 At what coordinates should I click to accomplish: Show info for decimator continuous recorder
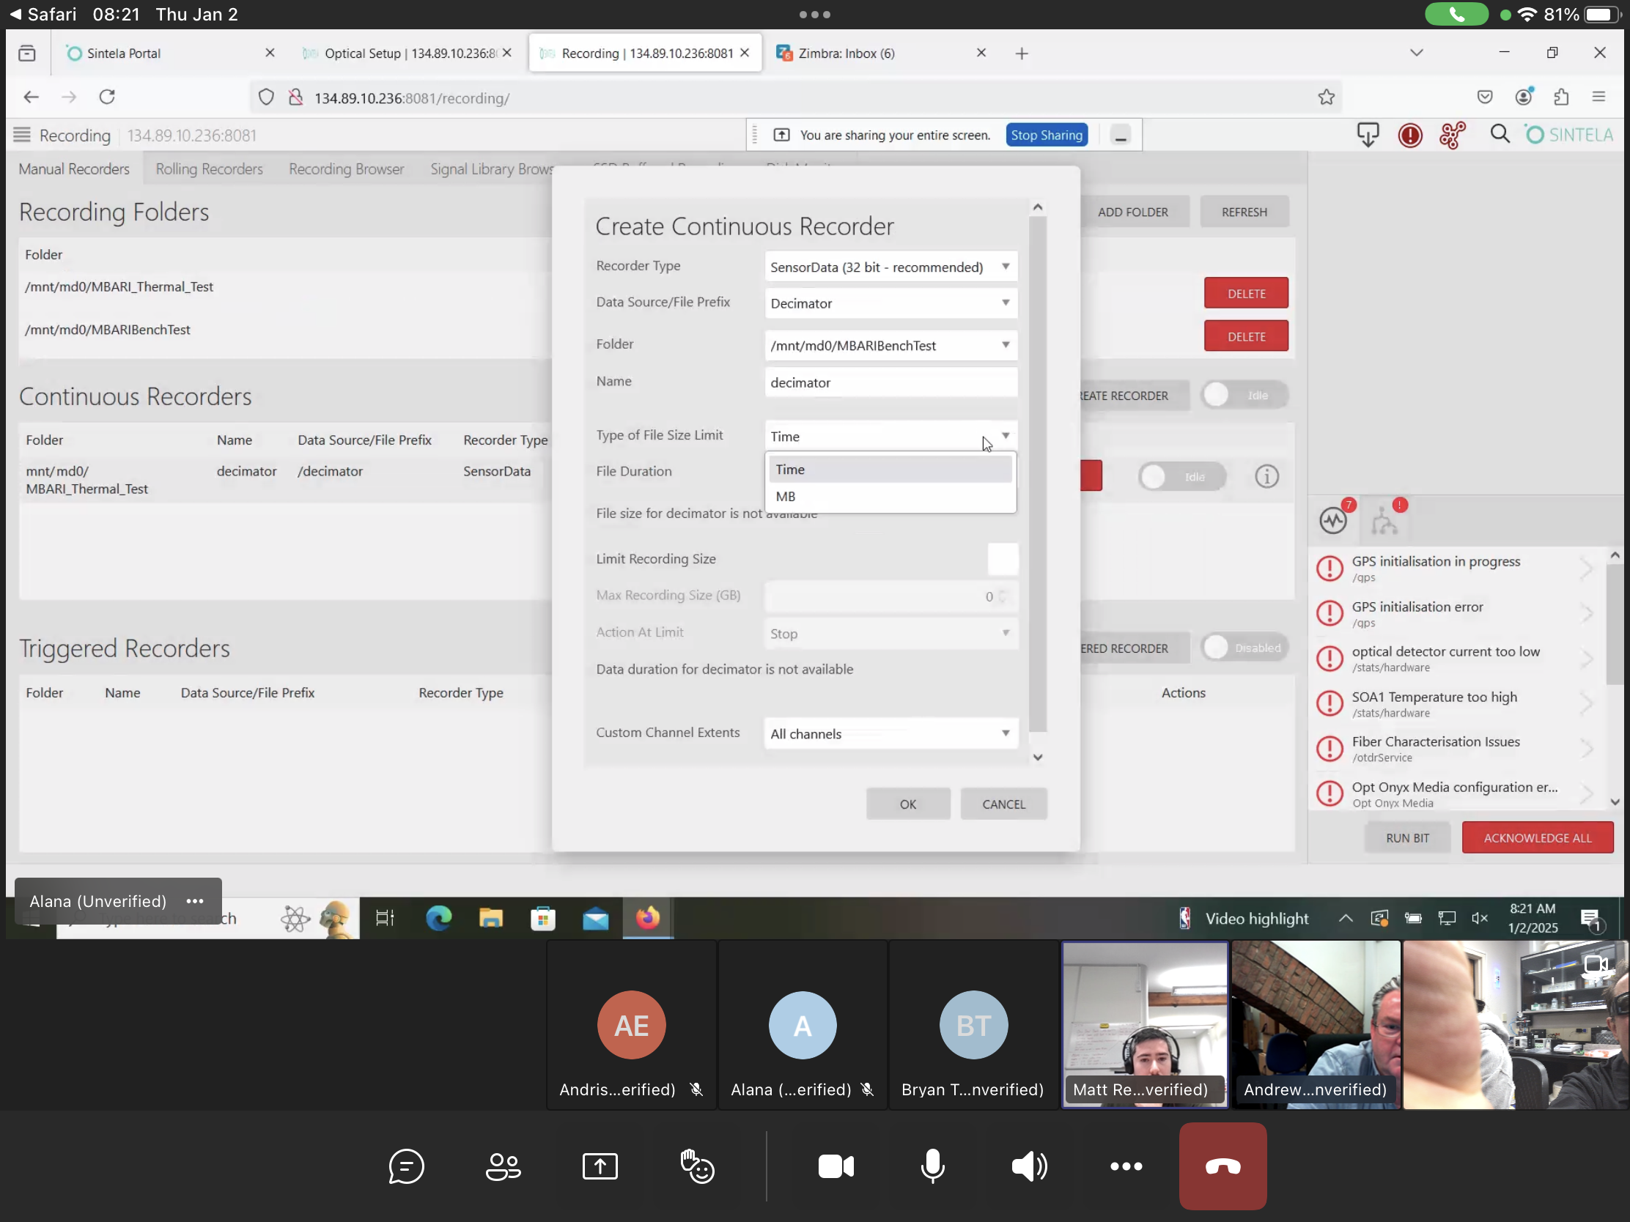tap(1266, 477)
